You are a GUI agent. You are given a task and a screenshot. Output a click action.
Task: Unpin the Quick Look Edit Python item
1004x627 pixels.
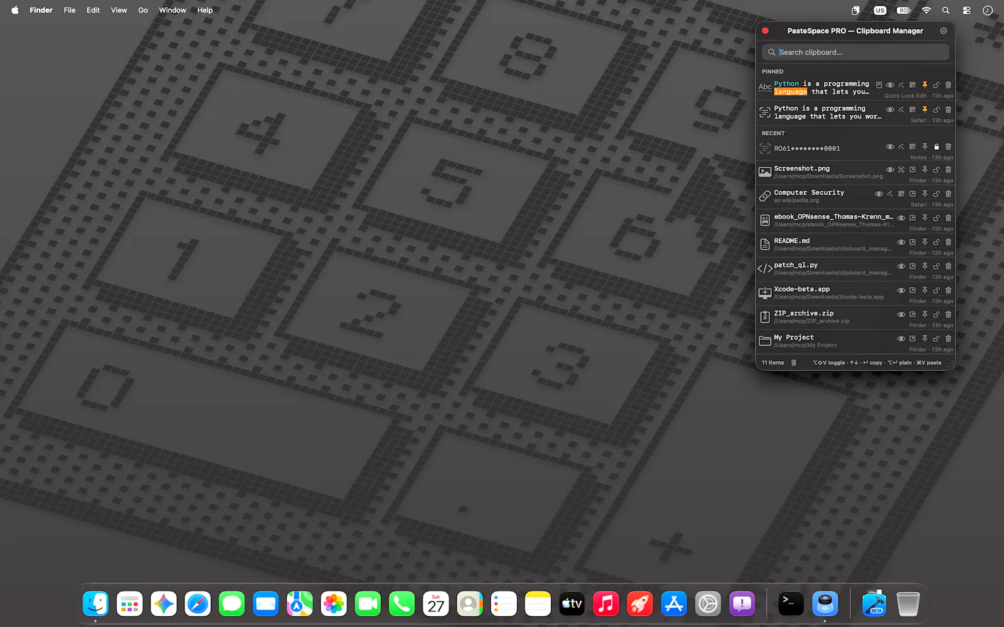coord(924,85)
